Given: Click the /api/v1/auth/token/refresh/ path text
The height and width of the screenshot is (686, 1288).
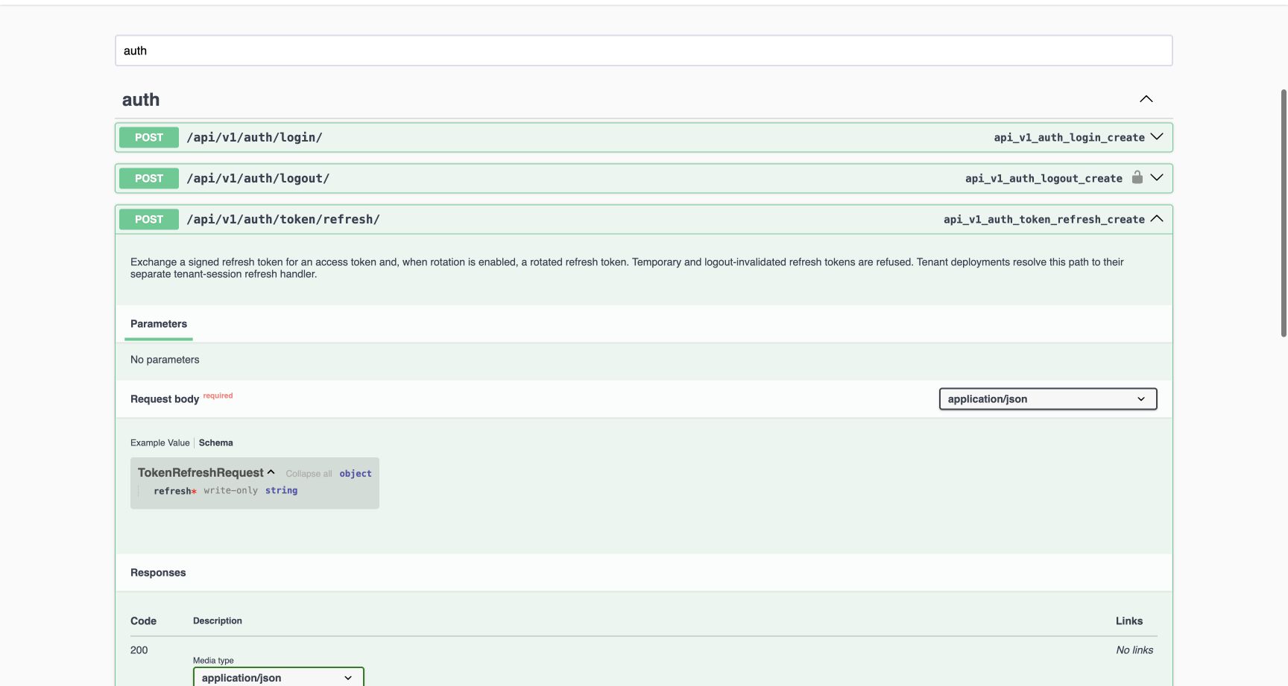Looking at the screenshot, I should point(283,219).
